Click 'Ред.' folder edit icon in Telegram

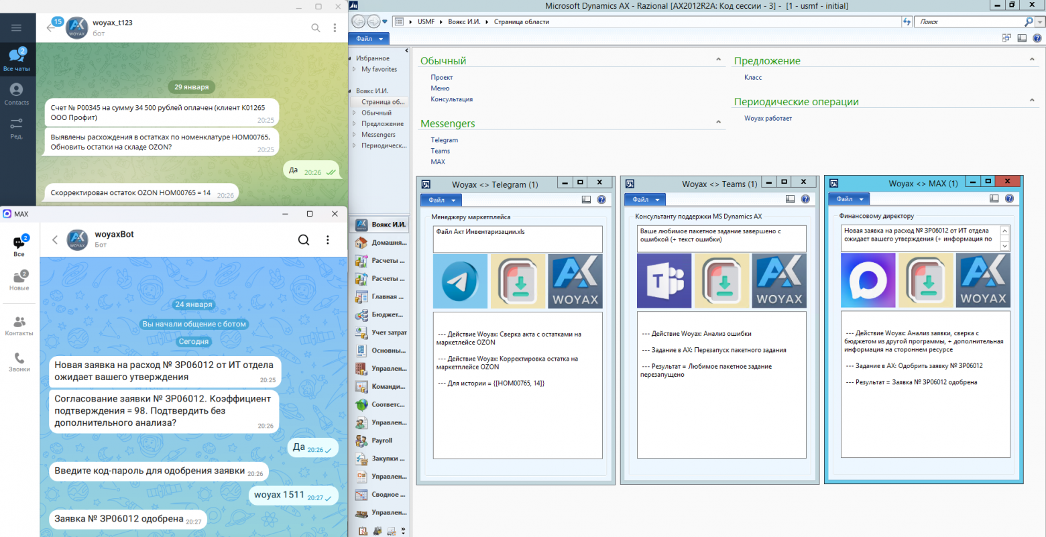[x=17, y=127]
